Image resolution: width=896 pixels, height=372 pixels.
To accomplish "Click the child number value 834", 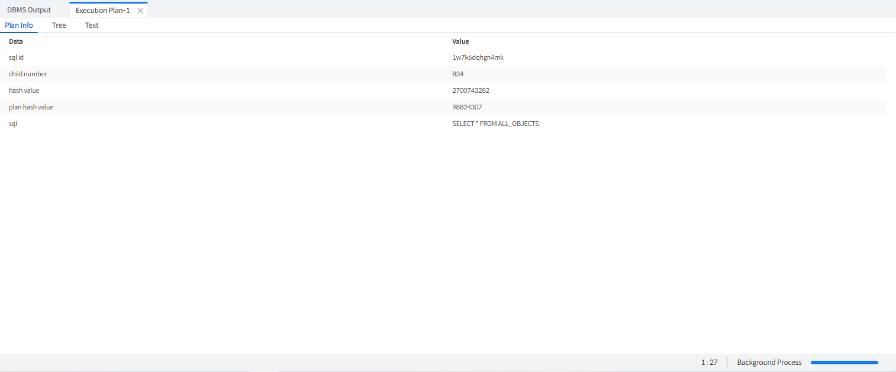I will (458, 74).
